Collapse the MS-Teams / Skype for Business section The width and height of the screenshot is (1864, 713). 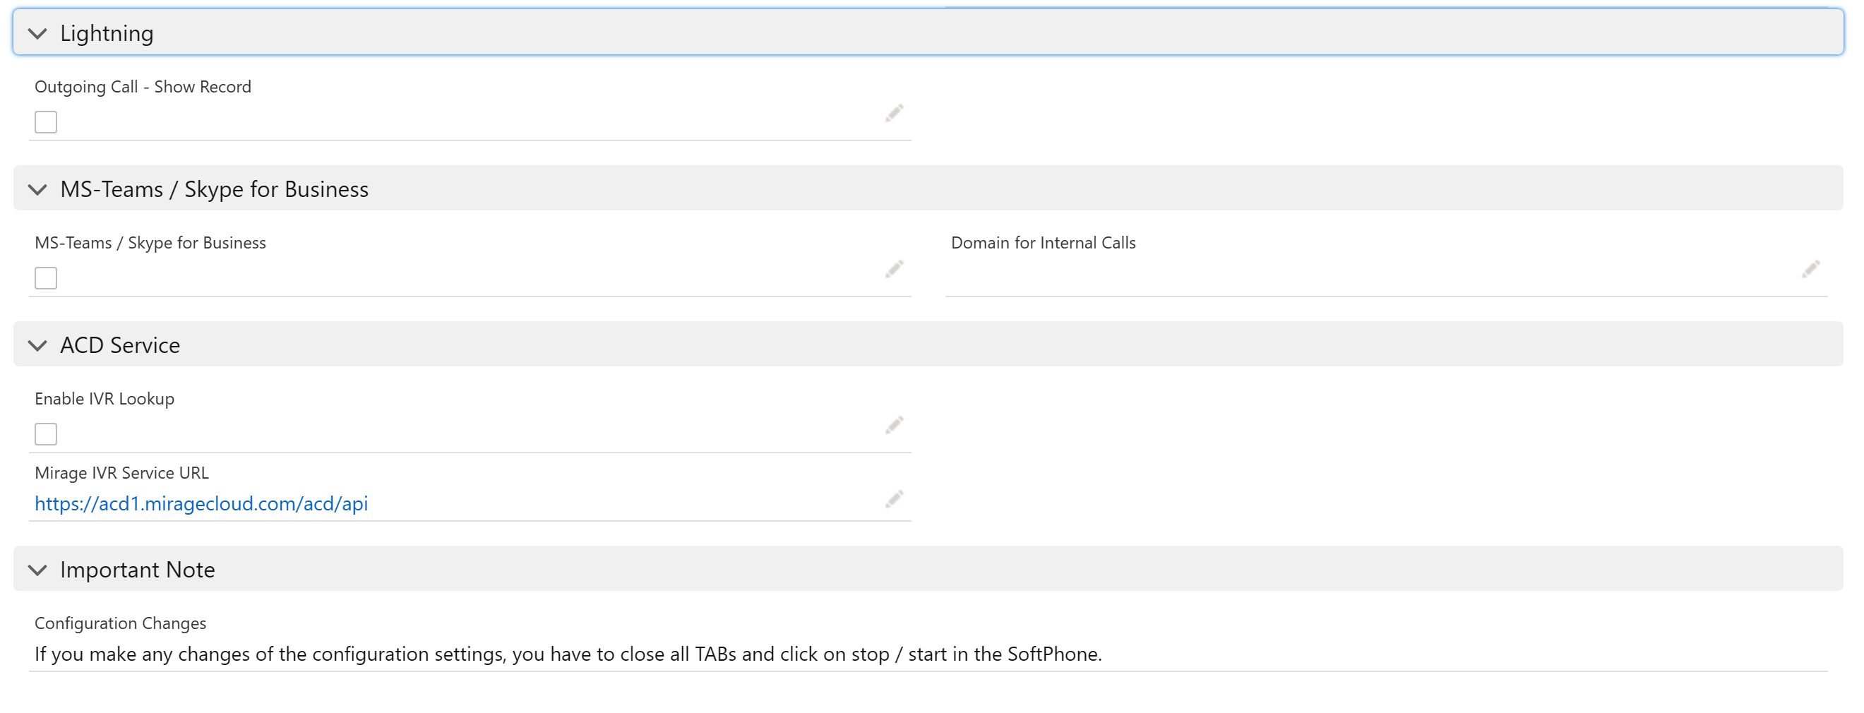pyautogui.click(x=37, y=189)
